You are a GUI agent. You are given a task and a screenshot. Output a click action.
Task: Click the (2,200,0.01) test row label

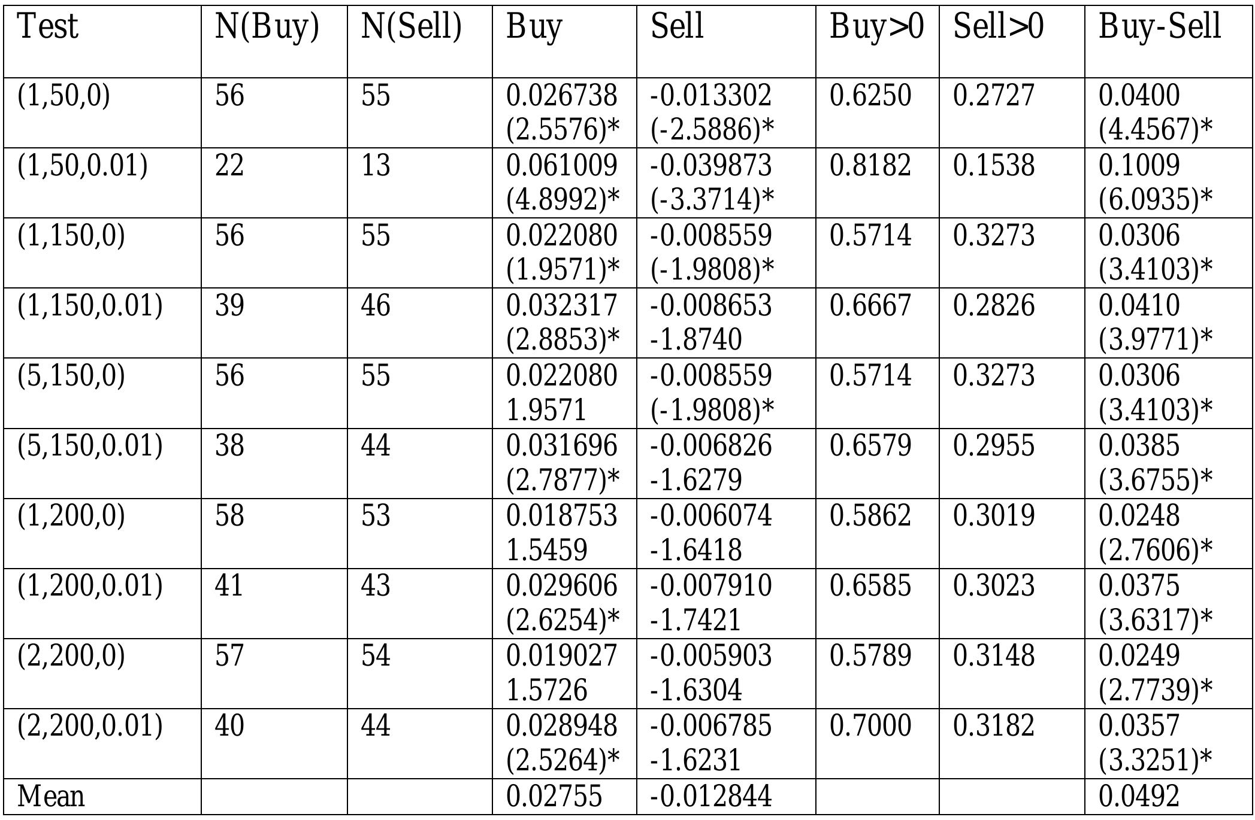(90, 726)
